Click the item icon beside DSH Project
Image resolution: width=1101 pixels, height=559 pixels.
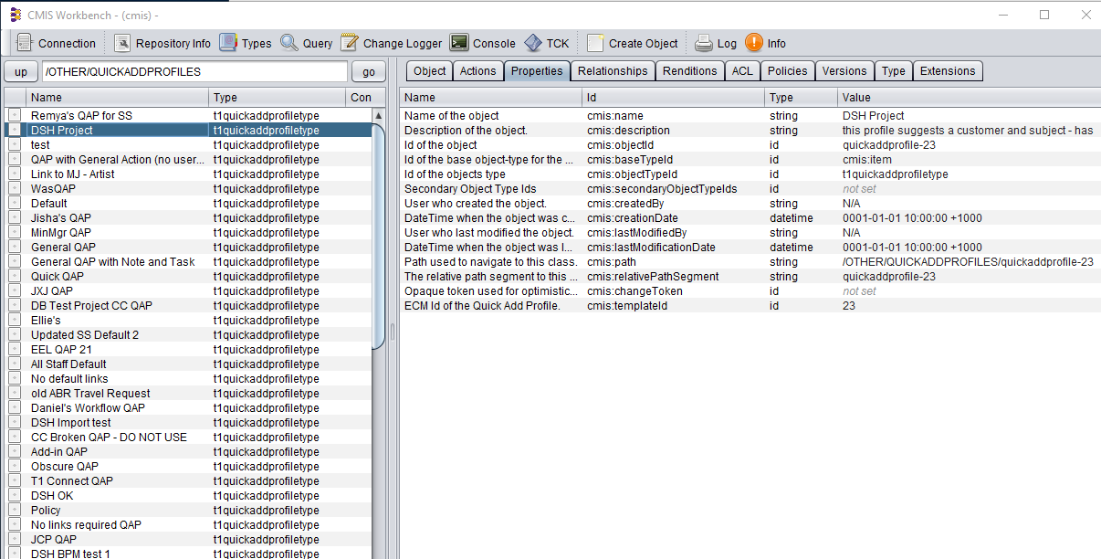point(15,131)
